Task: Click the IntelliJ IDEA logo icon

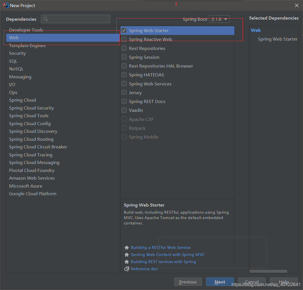Action: tap(6, 5)
